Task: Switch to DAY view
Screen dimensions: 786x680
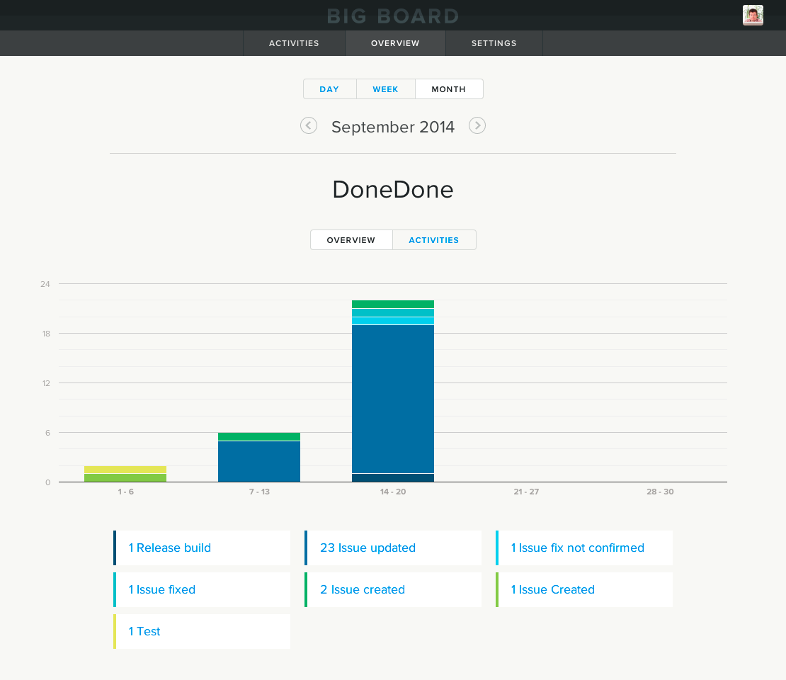Action: tap(329, 89)
